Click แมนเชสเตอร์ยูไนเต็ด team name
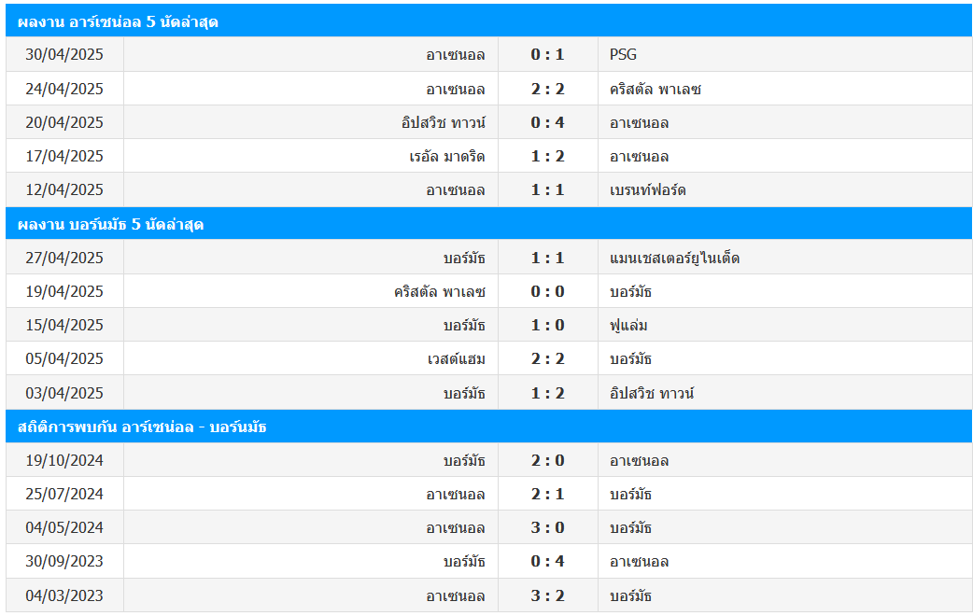973x616 pixels. click(674, 258)
